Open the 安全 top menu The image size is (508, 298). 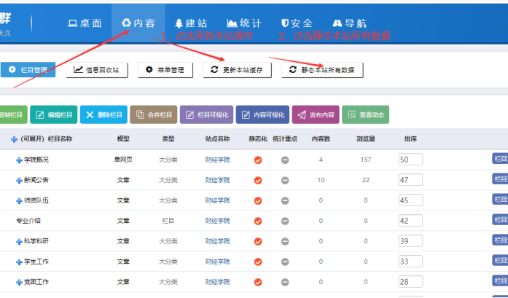pos(297,23)
